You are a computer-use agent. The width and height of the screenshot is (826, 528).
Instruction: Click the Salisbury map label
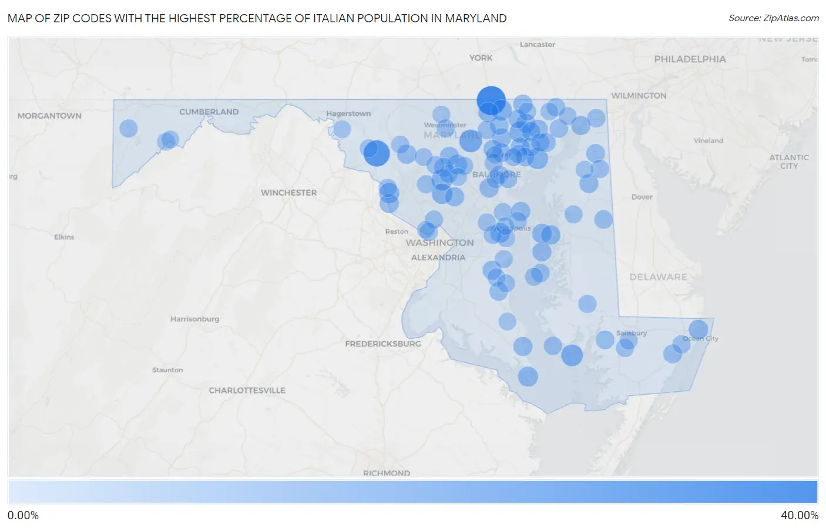[632, 333]
